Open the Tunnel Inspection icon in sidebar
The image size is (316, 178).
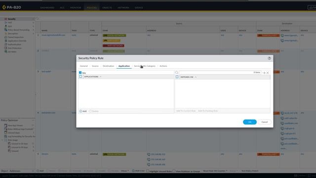[5, 37]
